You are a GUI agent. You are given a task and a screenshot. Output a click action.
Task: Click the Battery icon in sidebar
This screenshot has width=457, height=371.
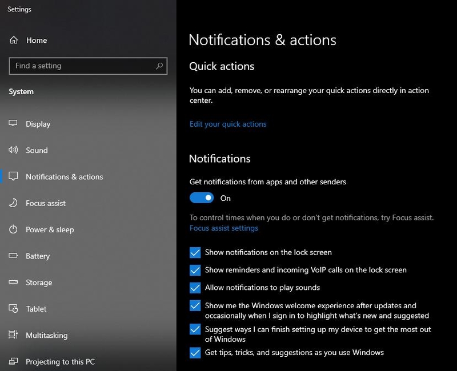click(x=13, y=255)
